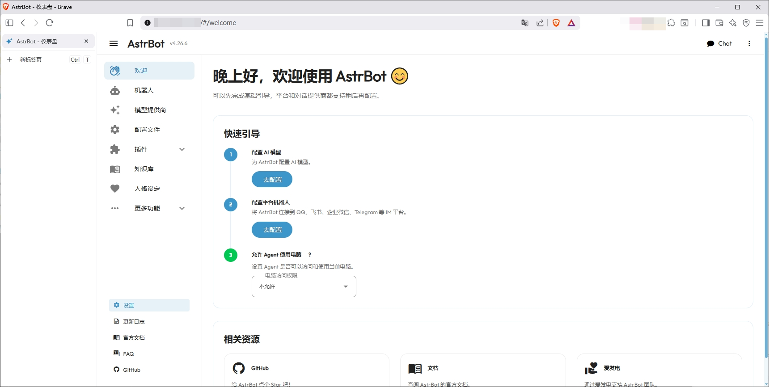Open 配置文件 in the sidebar
The height and width of the screenshot is (387, 769).
point(149,130)
